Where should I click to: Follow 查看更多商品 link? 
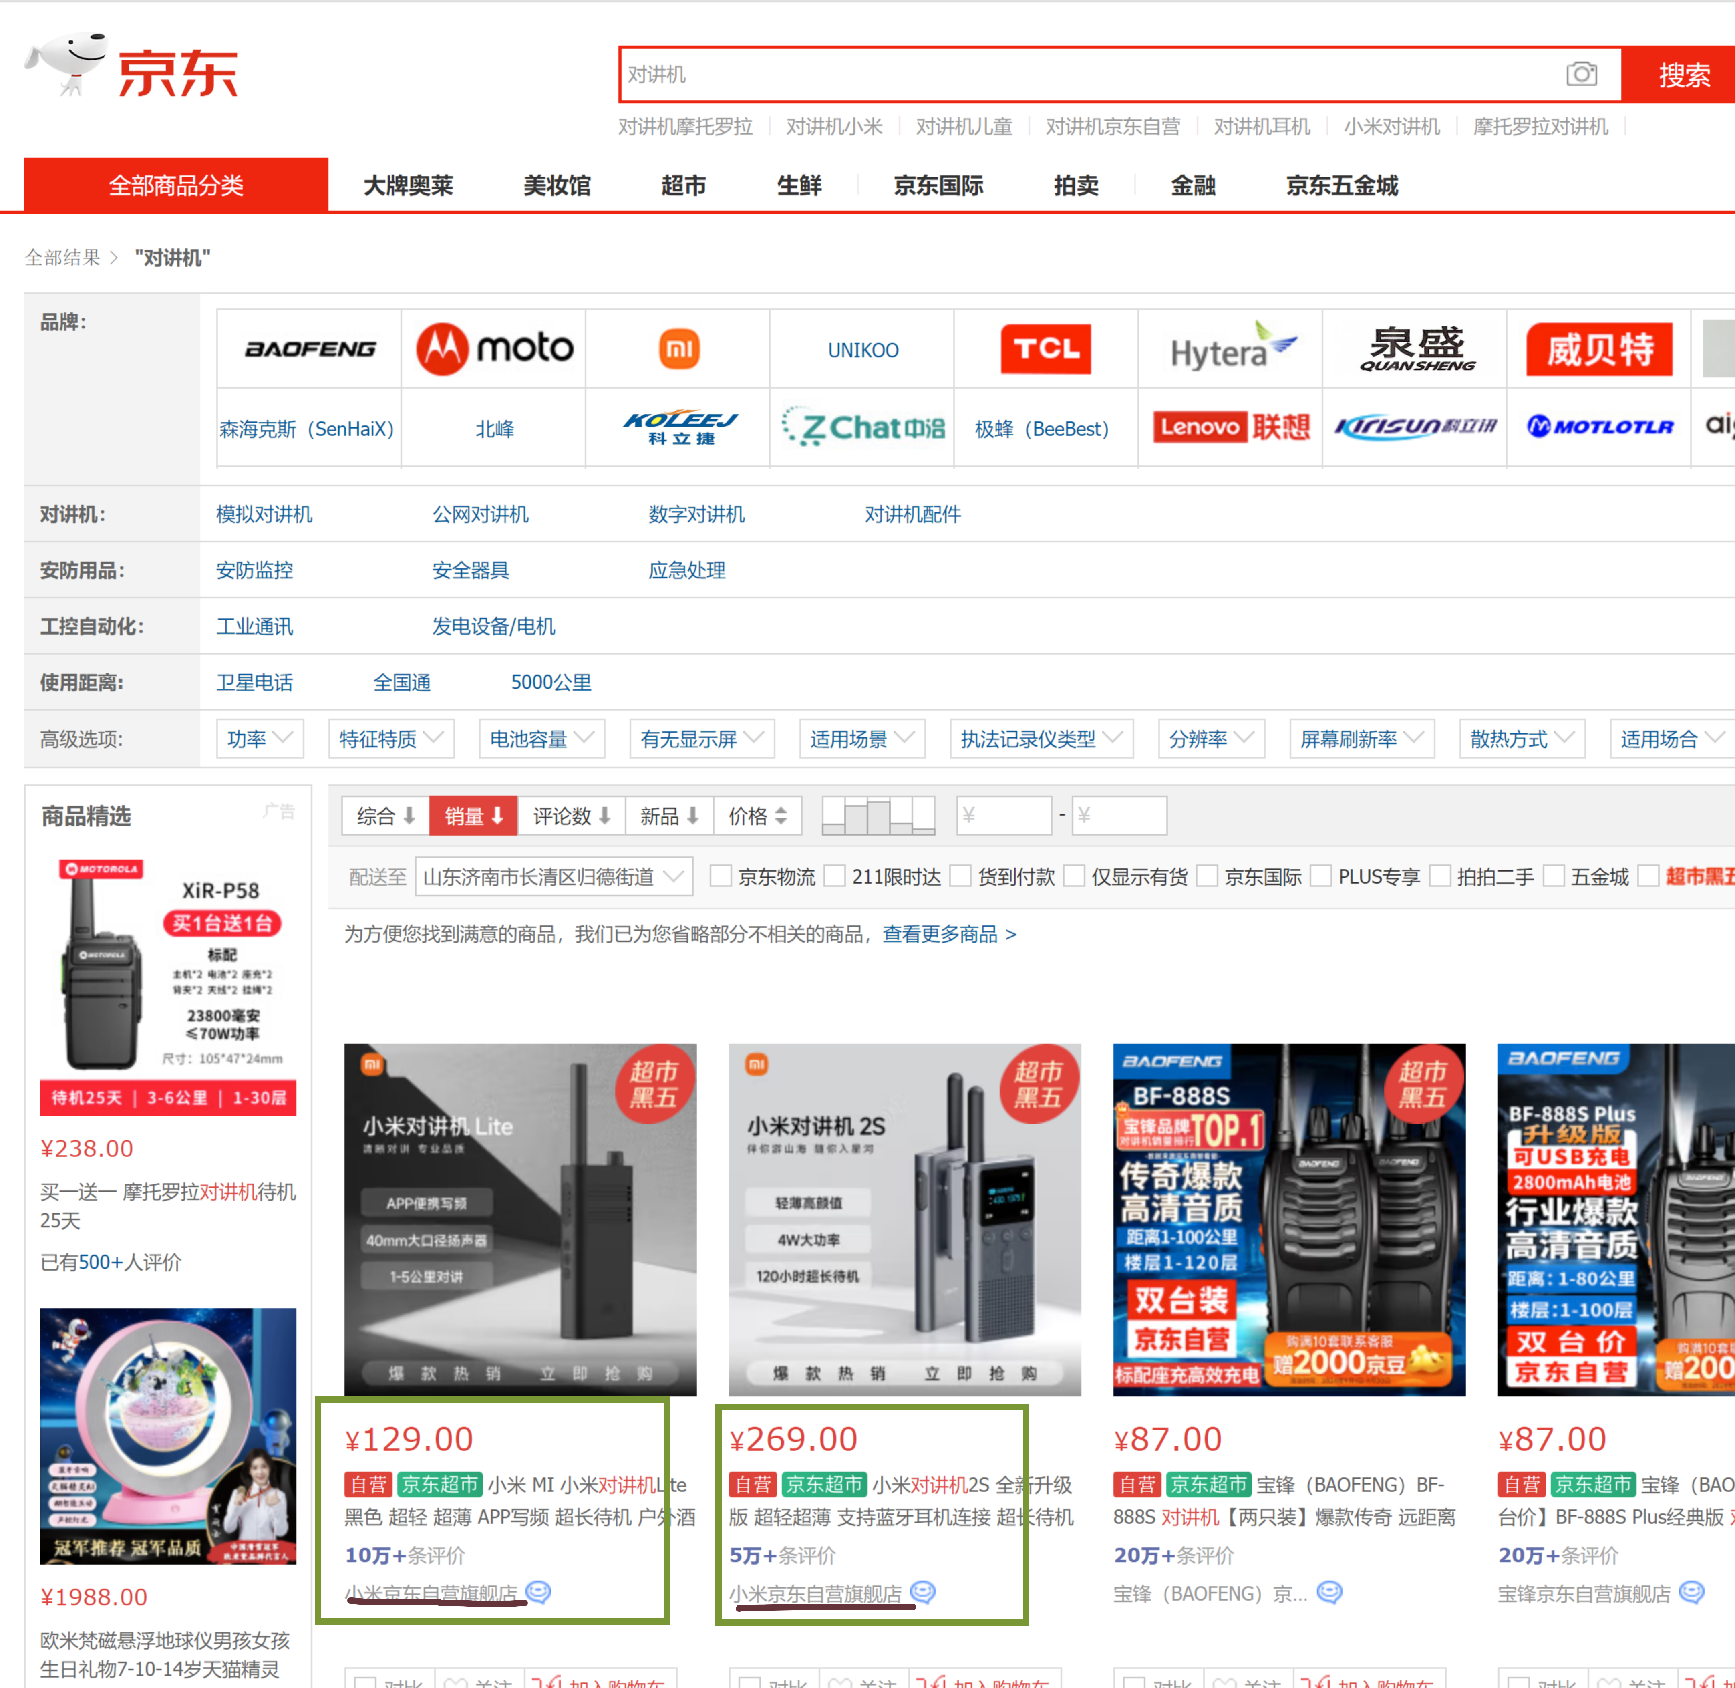pyautogui.click(x=949, y=934)
